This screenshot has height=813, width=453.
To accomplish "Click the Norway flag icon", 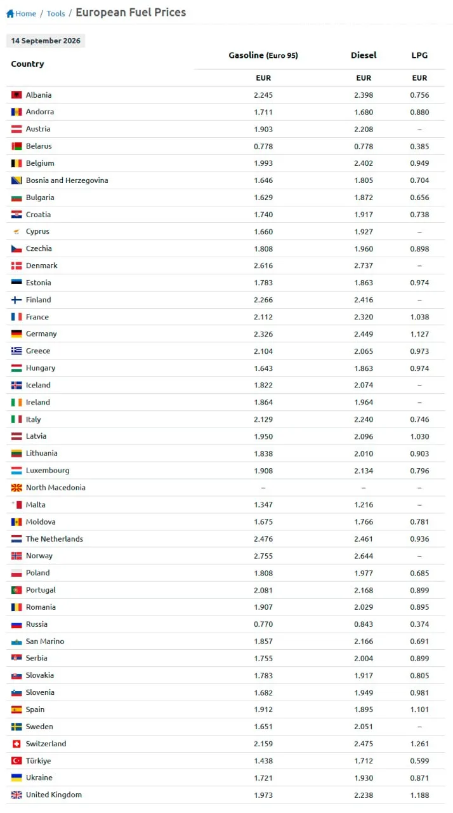I will (x=16, y=556).
